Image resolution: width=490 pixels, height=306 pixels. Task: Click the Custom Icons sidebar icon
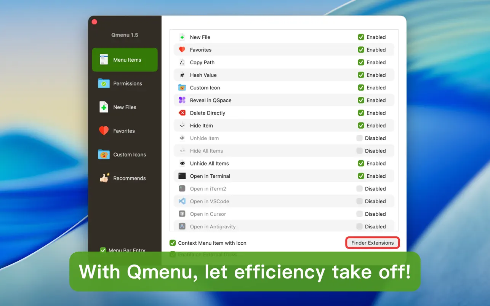[103, 154]
